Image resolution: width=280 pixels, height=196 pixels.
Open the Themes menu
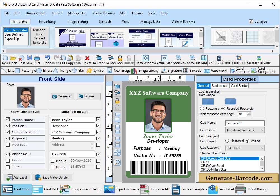137,13
